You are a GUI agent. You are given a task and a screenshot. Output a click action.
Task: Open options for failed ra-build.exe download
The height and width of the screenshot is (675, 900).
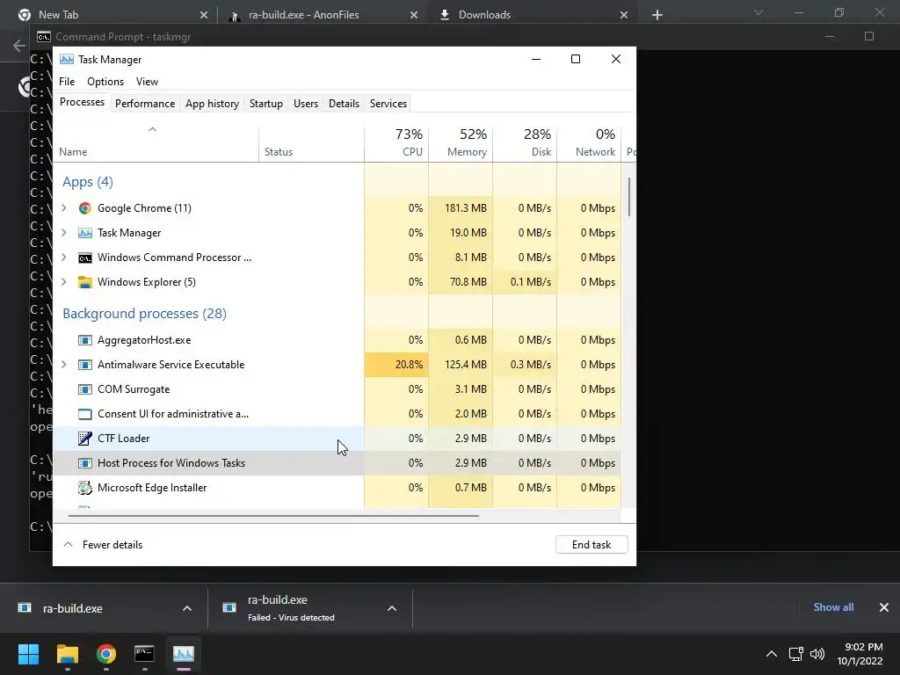(392, 608)
